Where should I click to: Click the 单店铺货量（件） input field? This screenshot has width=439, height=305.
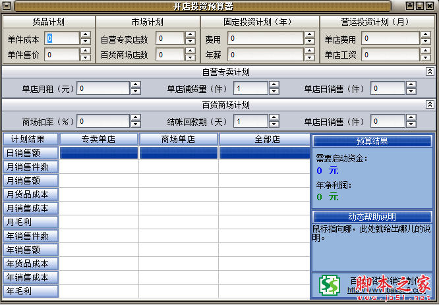coord(251,88)
